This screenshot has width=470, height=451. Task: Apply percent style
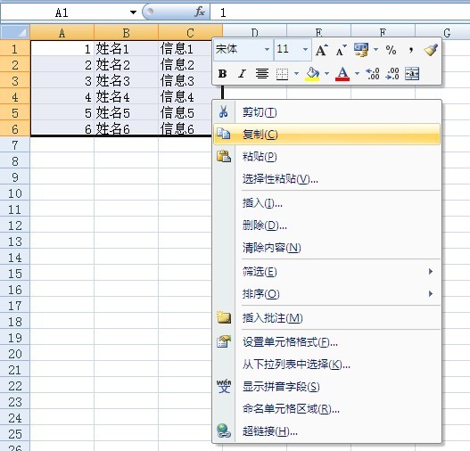[391, 50]
